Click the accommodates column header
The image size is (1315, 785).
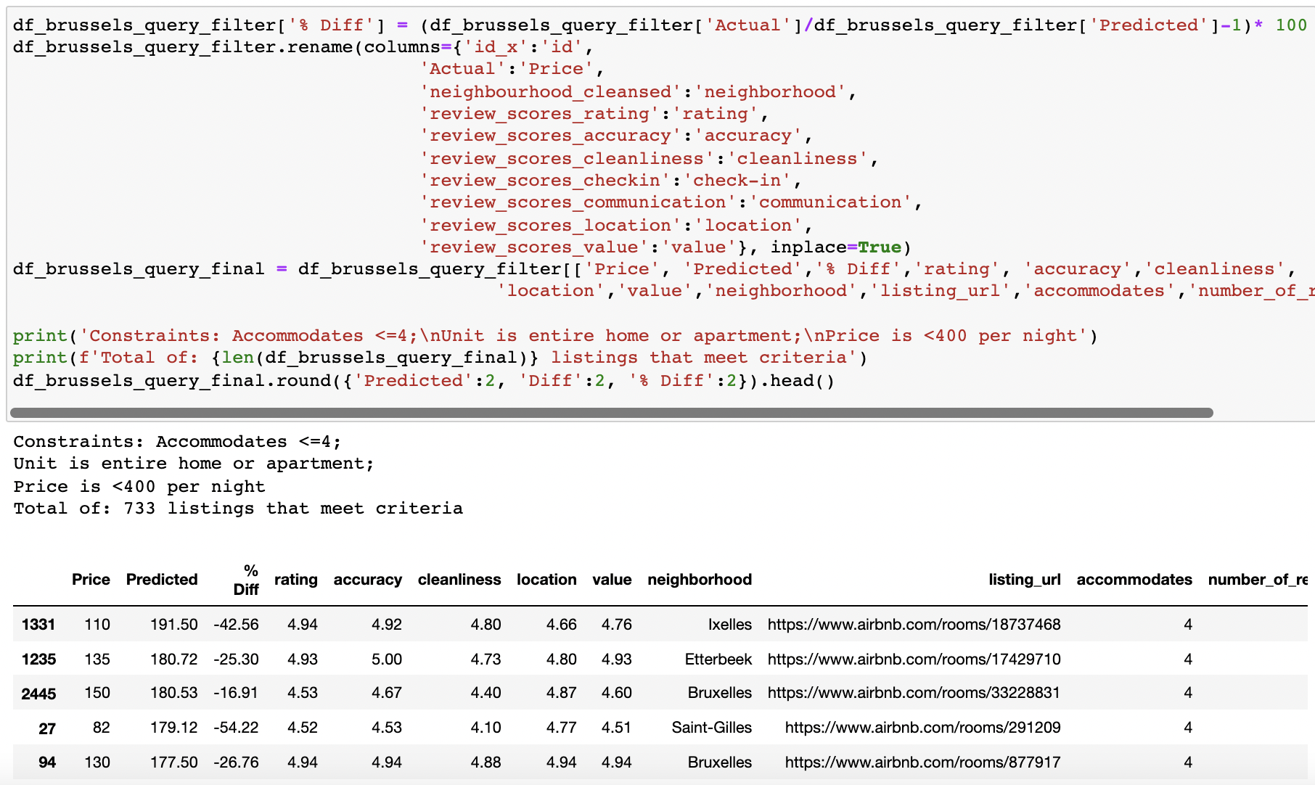[1134, 580]
